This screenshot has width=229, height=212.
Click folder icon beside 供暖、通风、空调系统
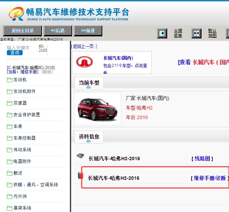[10, 185]
